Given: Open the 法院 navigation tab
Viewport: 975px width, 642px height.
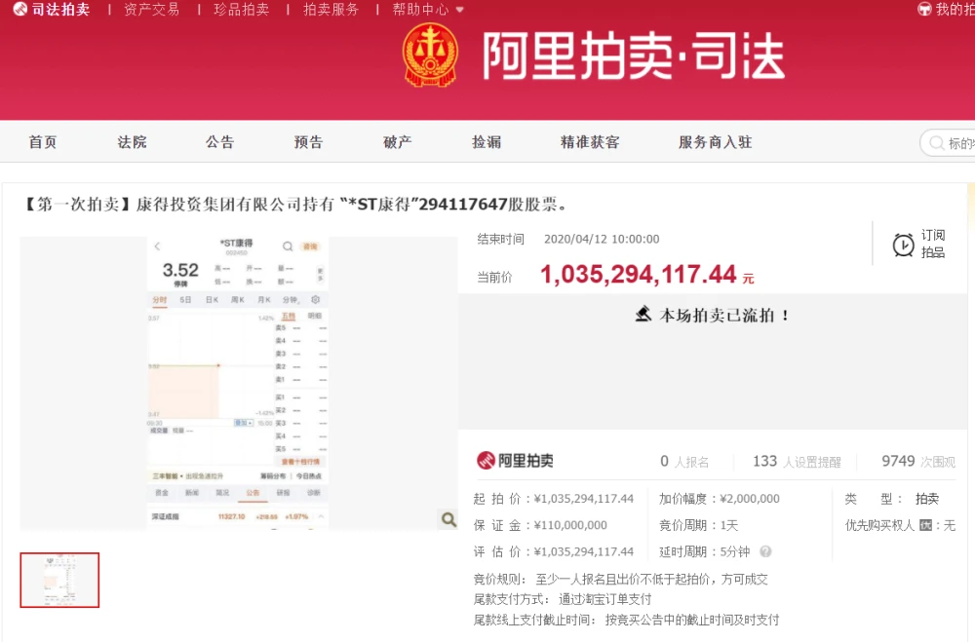Looking at the screenshot, I should (132, 142).
